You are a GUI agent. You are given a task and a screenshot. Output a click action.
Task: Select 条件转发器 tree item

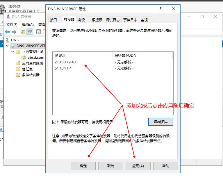pyautogui.click(x=31, y=75)
